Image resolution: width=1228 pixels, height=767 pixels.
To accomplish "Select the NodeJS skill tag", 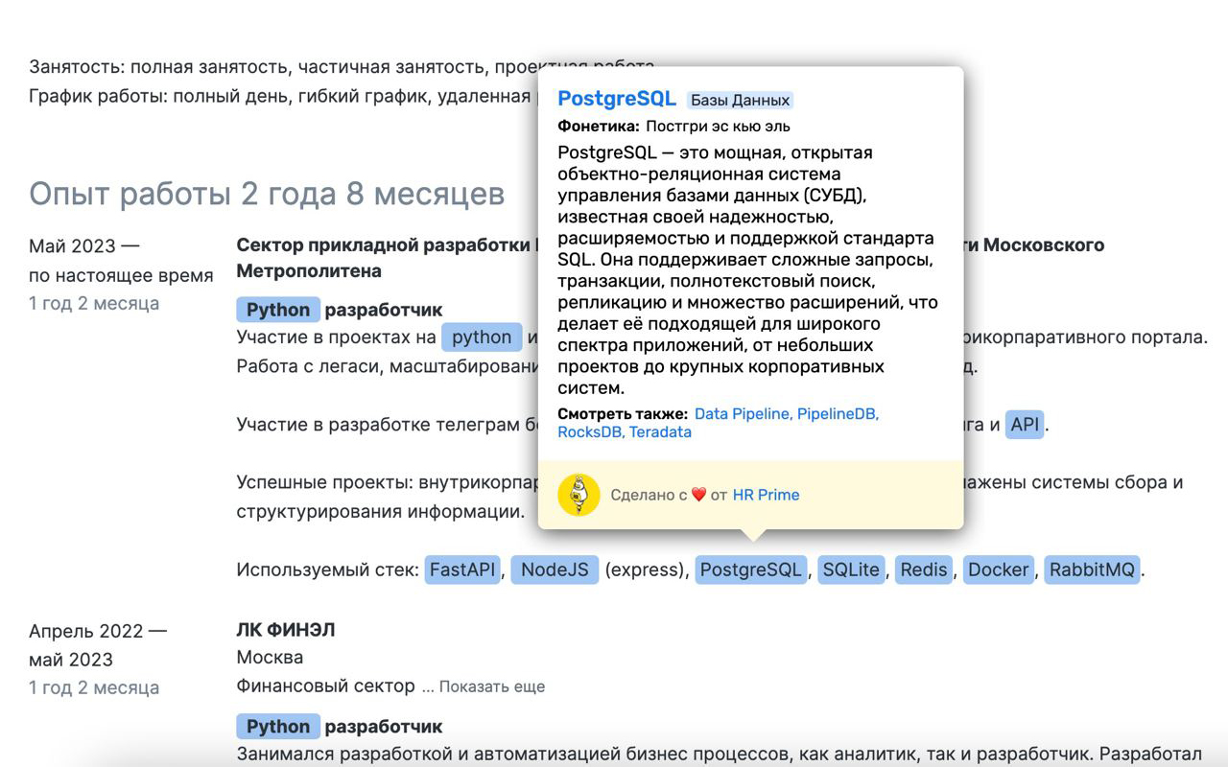I will point(555,569).
